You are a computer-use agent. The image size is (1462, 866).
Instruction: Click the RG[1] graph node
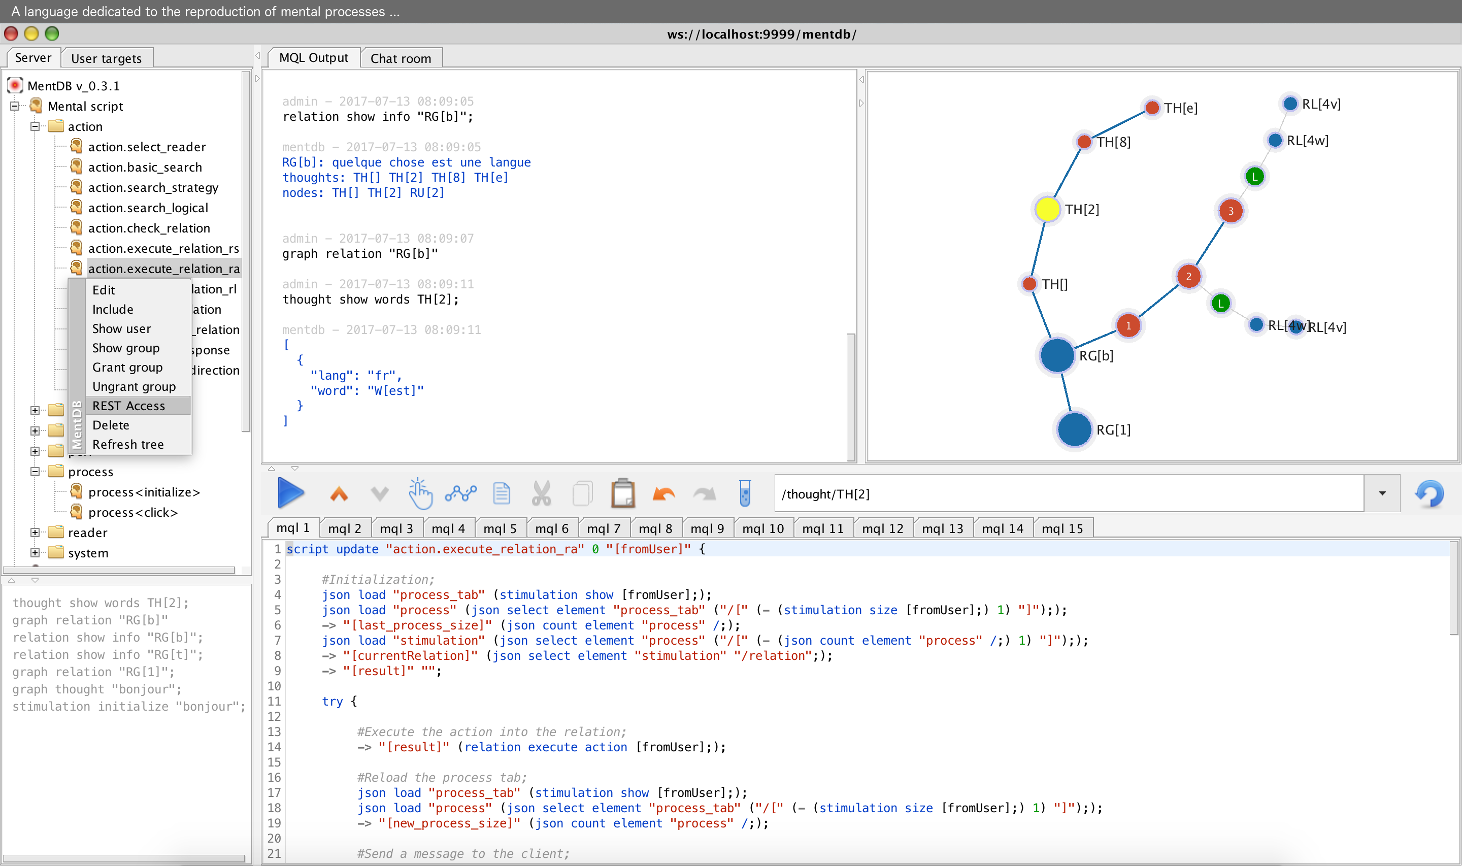pos(1075,429)
